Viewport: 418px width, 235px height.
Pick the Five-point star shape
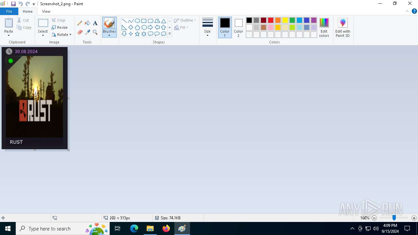137,34
